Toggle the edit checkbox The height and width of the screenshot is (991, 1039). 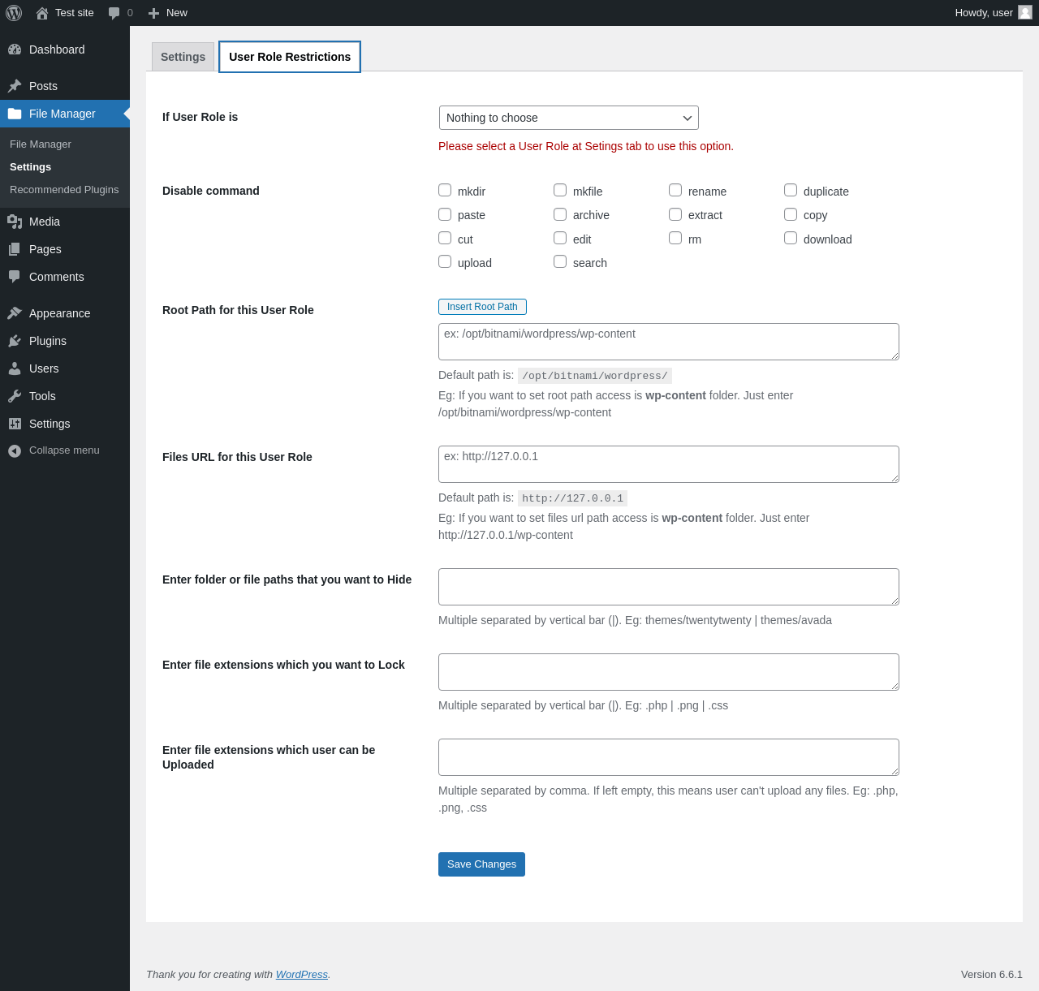click(x=560, y=238)
